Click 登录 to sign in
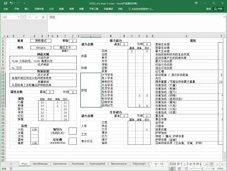 pos(208,9)
